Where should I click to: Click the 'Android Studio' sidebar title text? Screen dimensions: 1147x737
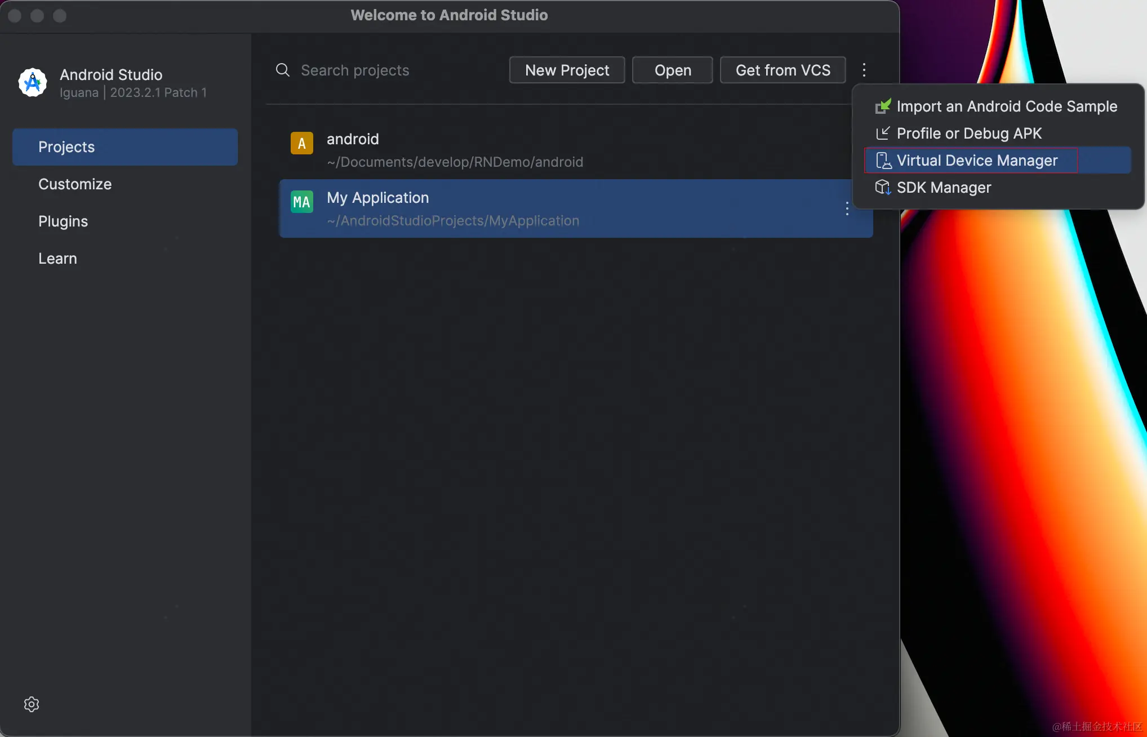(x=111, y=74)
